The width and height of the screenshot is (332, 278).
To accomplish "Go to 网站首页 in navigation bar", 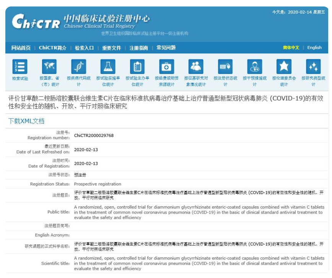I will 21,48.
